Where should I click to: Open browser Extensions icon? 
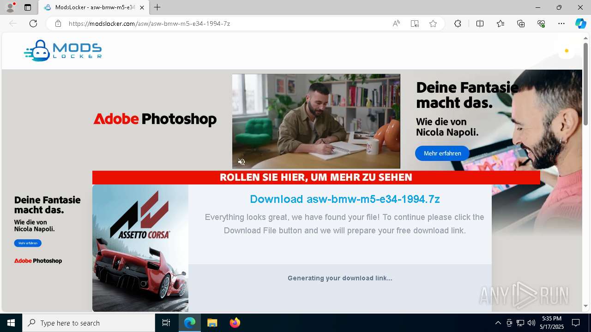click(458, 24)
